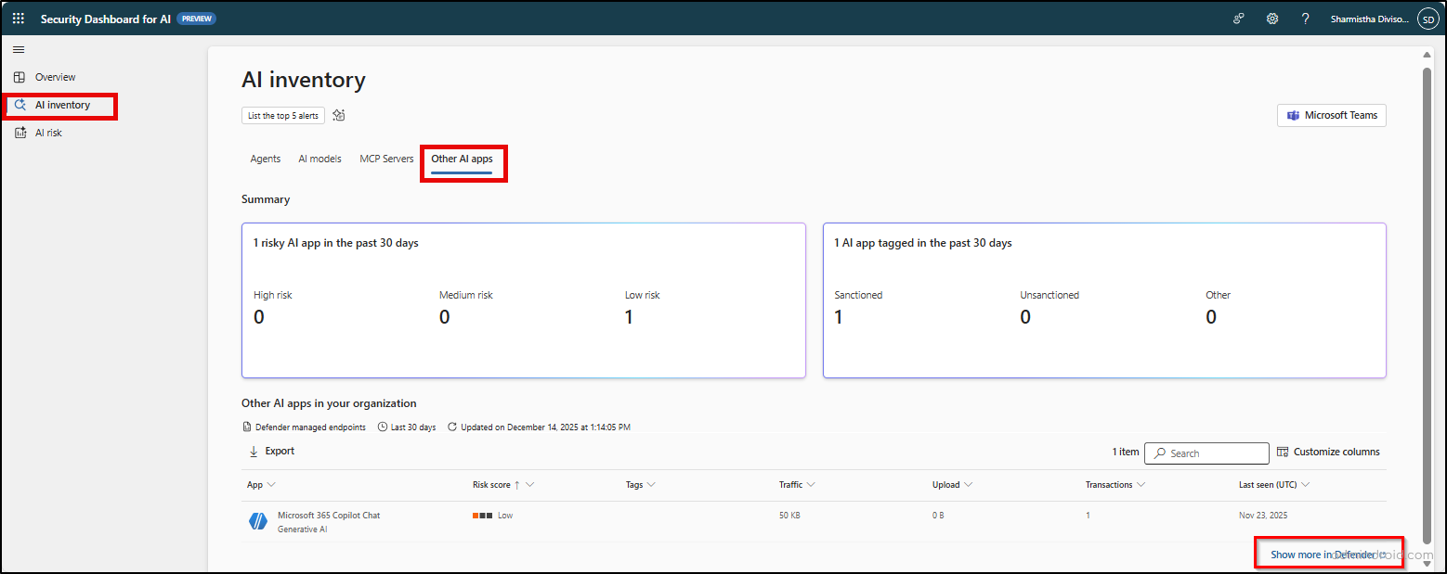Open the settings gear icon
This screenshot has width=1447, height=574.
[1272, 19]
